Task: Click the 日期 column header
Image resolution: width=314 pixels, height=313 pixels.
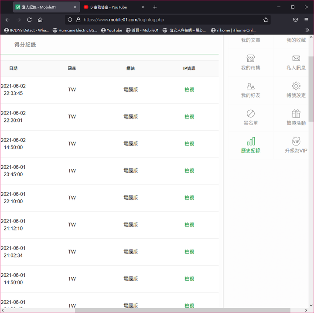Action: (x=13, y=68)
